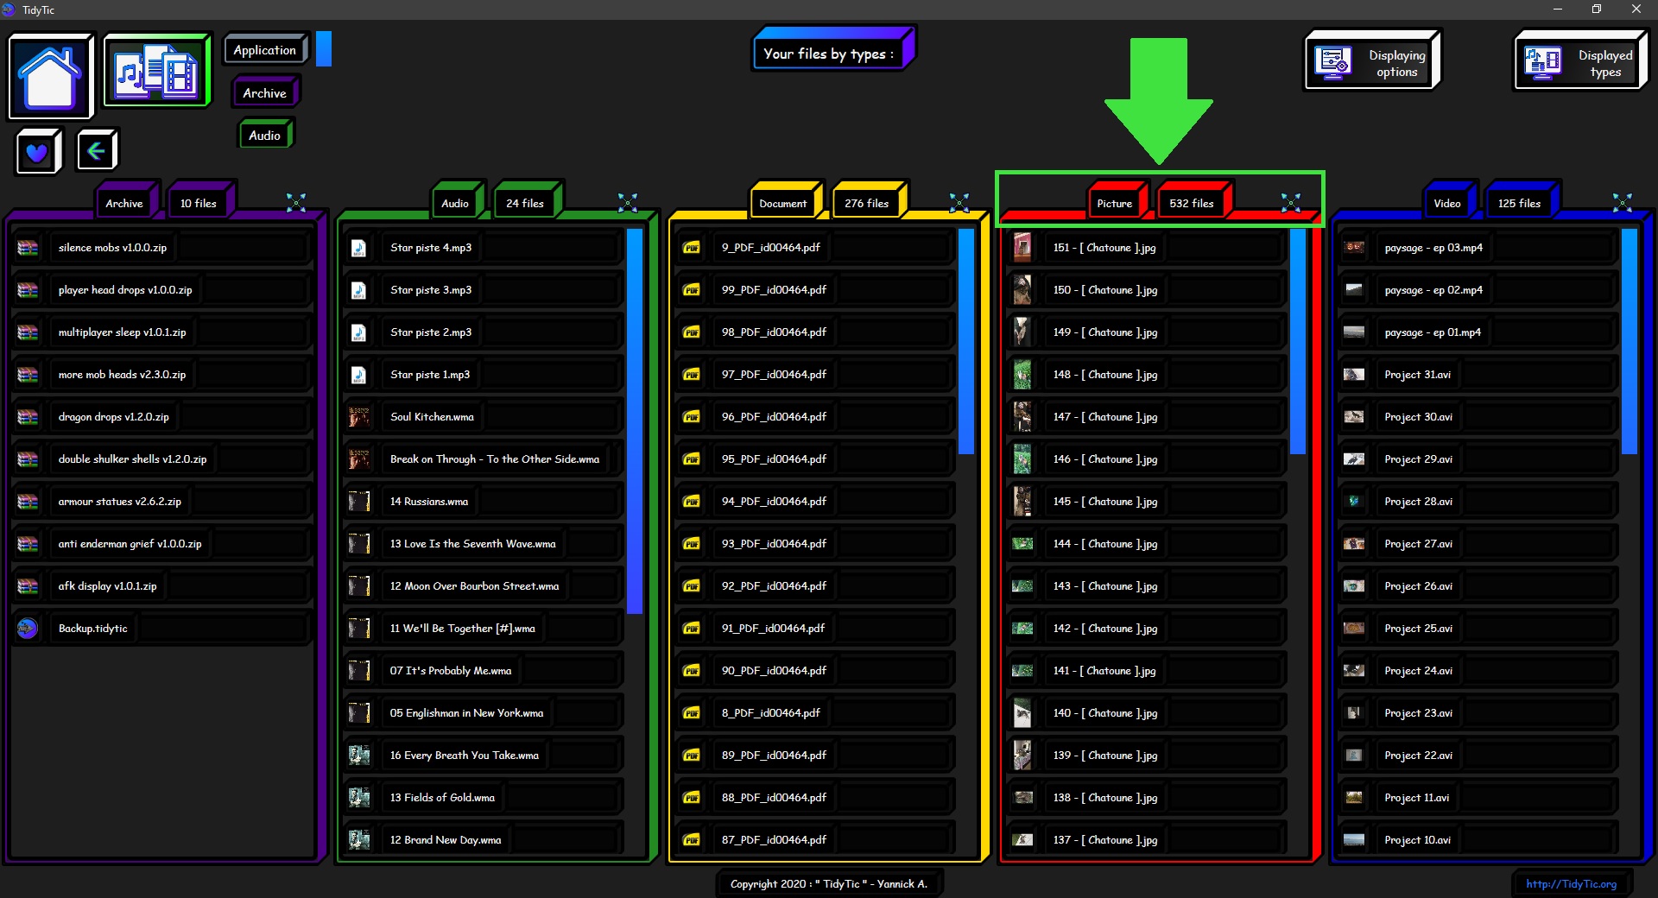Toggle the Application type filter

click(x=265, y=50)
